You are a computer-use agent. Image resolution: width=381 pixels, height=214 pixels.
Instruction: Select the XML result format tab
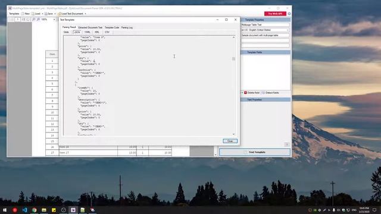[97, 32]
